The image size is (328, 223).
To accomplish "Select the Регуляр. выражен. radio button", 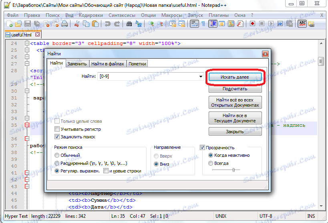I will (57, 171).
